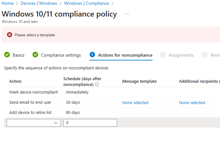The height and width of the screenshot is (154, 220).
Task: Click the step 3 number badge
Action: coord(92,55)
